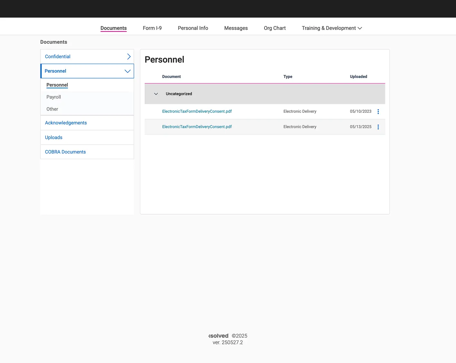This screenshot has width=456, height=363.
Task: Click the isolved logo in the footer
Action: 218,336
